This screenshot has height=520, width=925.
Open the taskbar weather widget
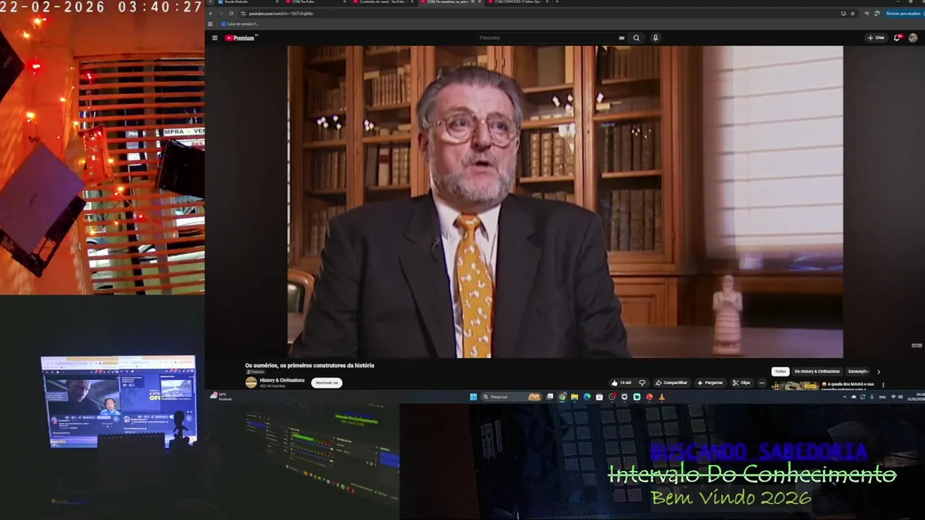click(220, 396)
